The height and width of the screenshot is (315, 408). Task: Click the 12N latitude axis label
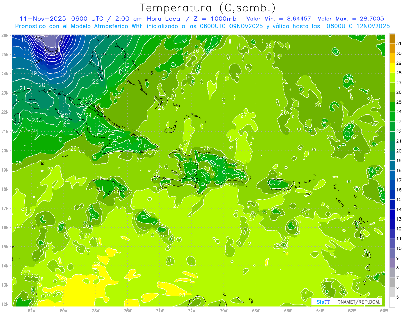click(5, 304)
